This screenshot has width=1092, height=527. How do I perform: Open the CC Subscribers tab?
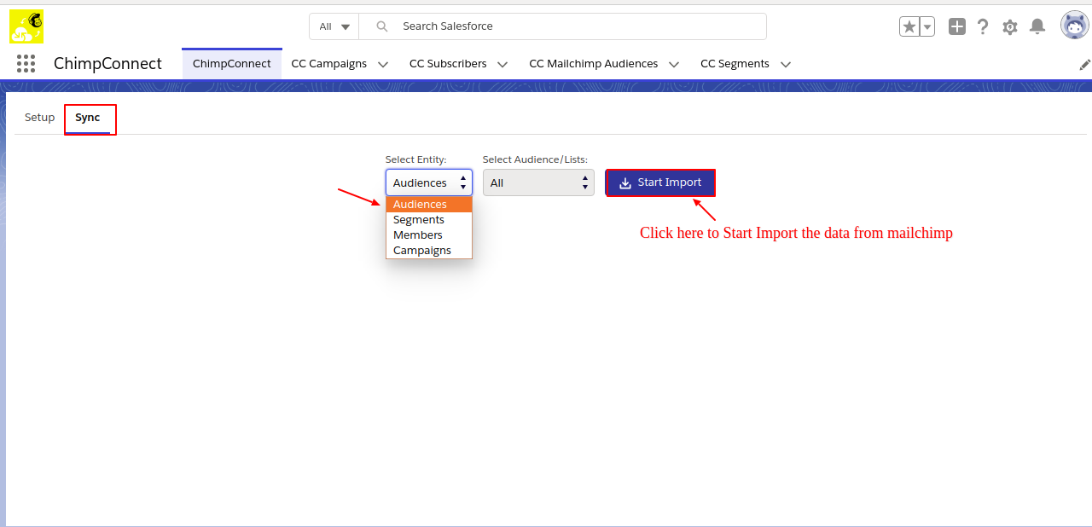pyautogui.click(x=448, y=64)
